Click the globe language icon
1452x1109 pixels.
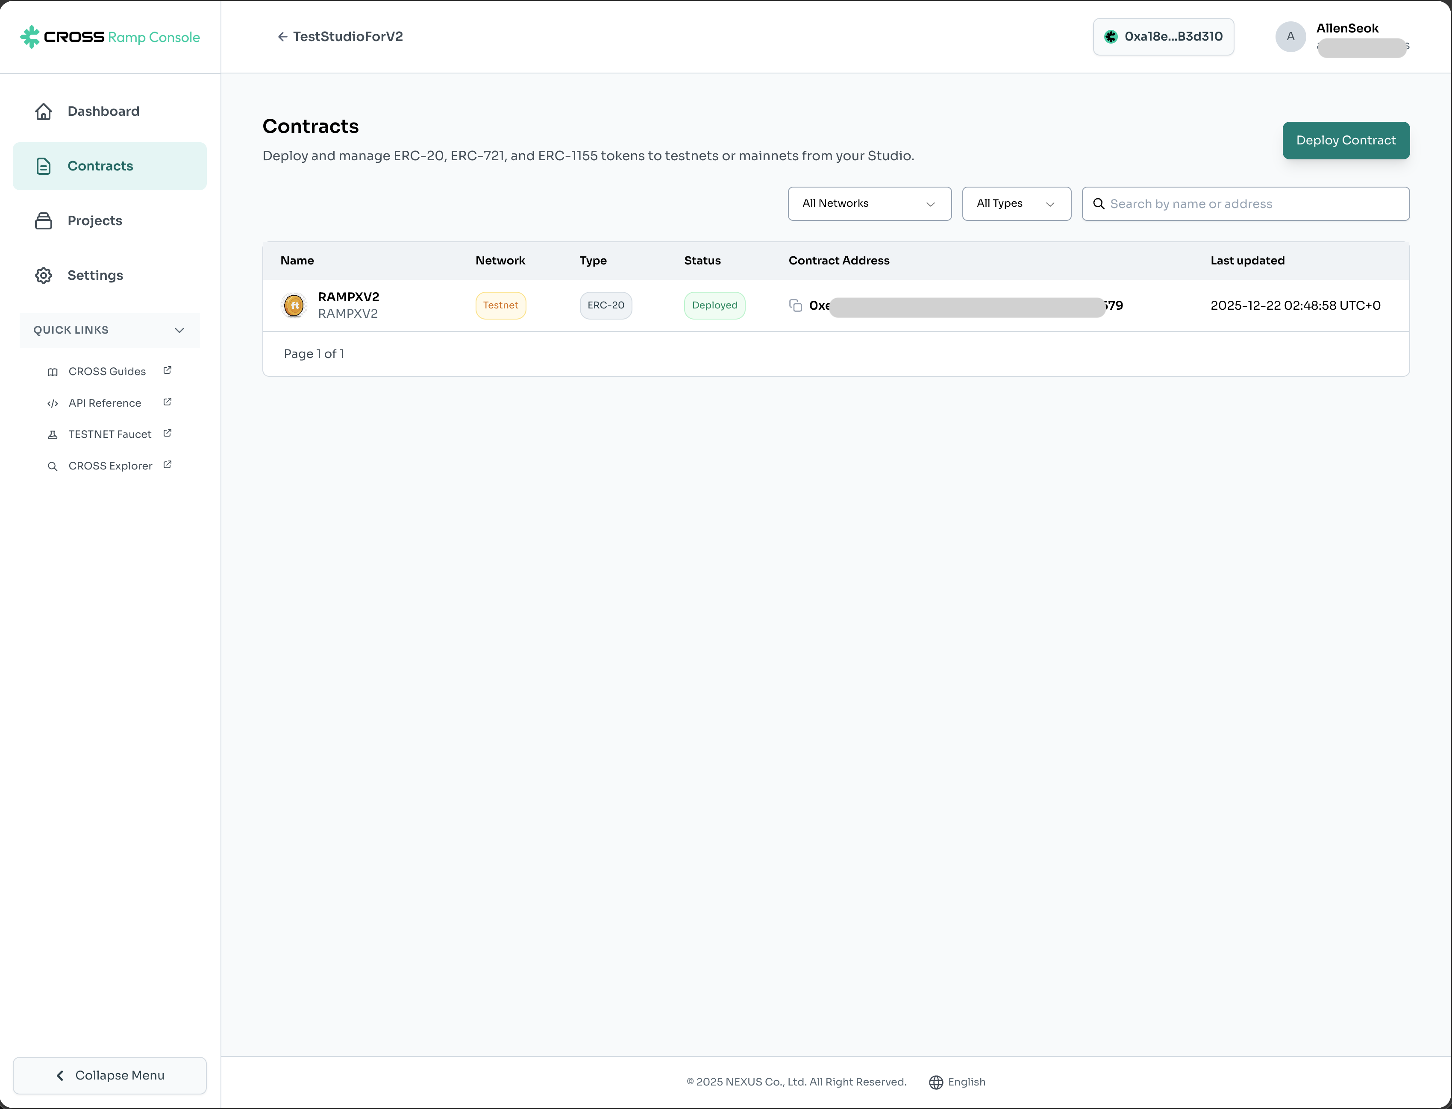click(x=936, y=1082)
